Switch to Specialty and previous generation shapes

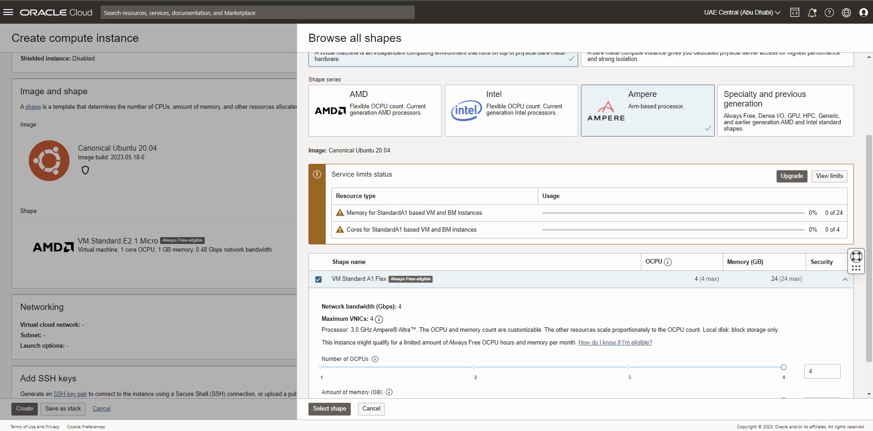(x=785, y=110)
